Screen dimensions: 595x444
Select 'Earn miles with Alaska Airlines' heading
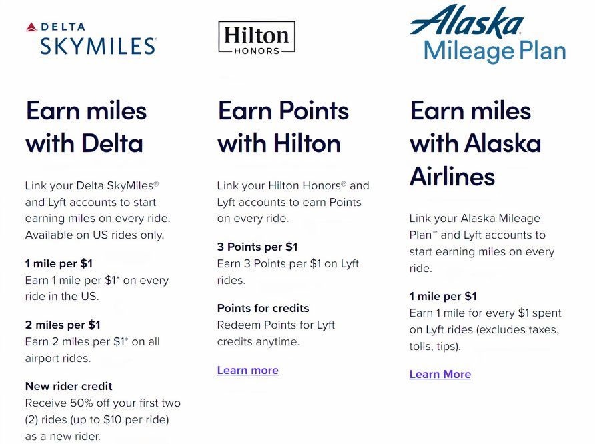click(475, 143)
